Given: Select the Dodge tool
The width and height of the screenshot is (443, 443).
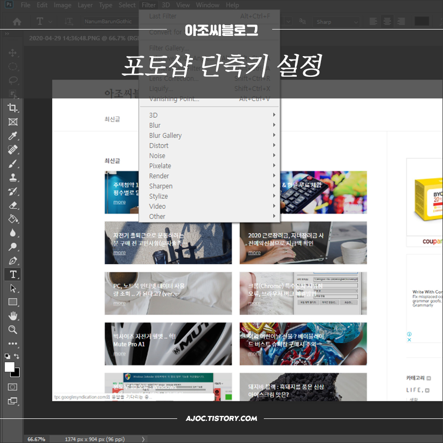Looking at the screenshot, I should (13, 247).
